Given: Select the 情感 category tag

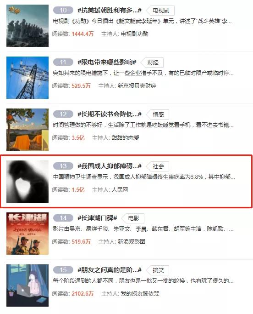Looking at the screenshot, I should 158,114.
